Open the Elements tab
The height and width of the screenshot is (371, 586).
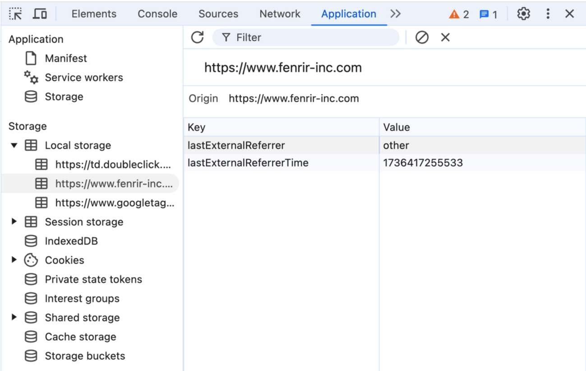(x=94, y=14)
